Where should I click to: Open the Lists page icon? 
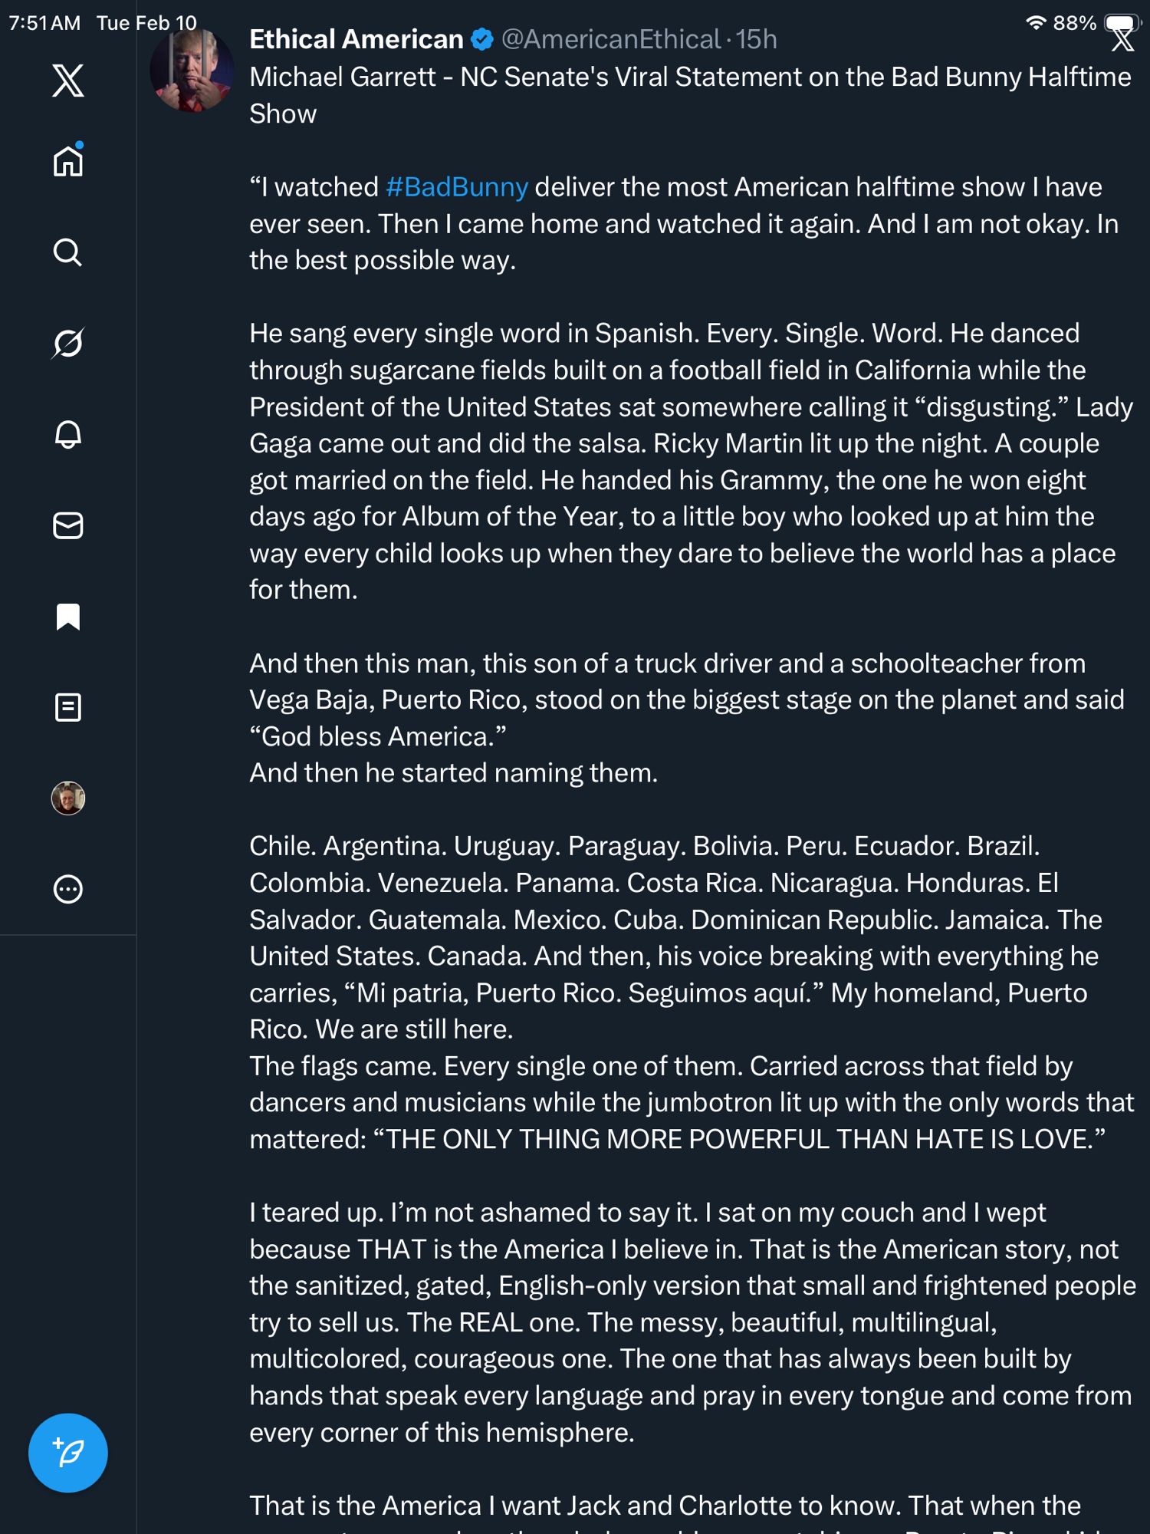click(67, 707)
